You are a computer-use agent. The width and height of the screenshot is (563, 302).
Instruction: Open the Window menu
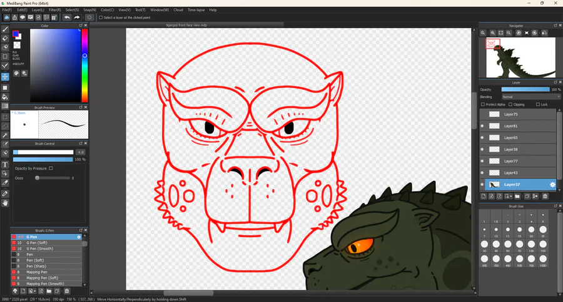coord(160,10)
